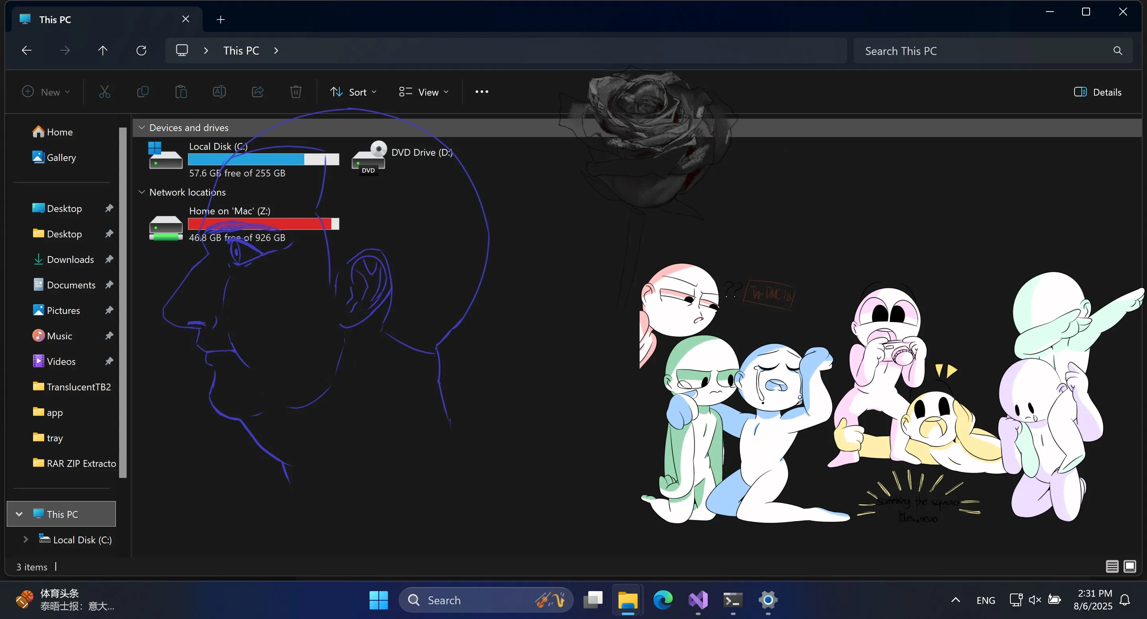Collapse Network locations group
Screen dimensions: 1147x619
(x=142, y=192)
